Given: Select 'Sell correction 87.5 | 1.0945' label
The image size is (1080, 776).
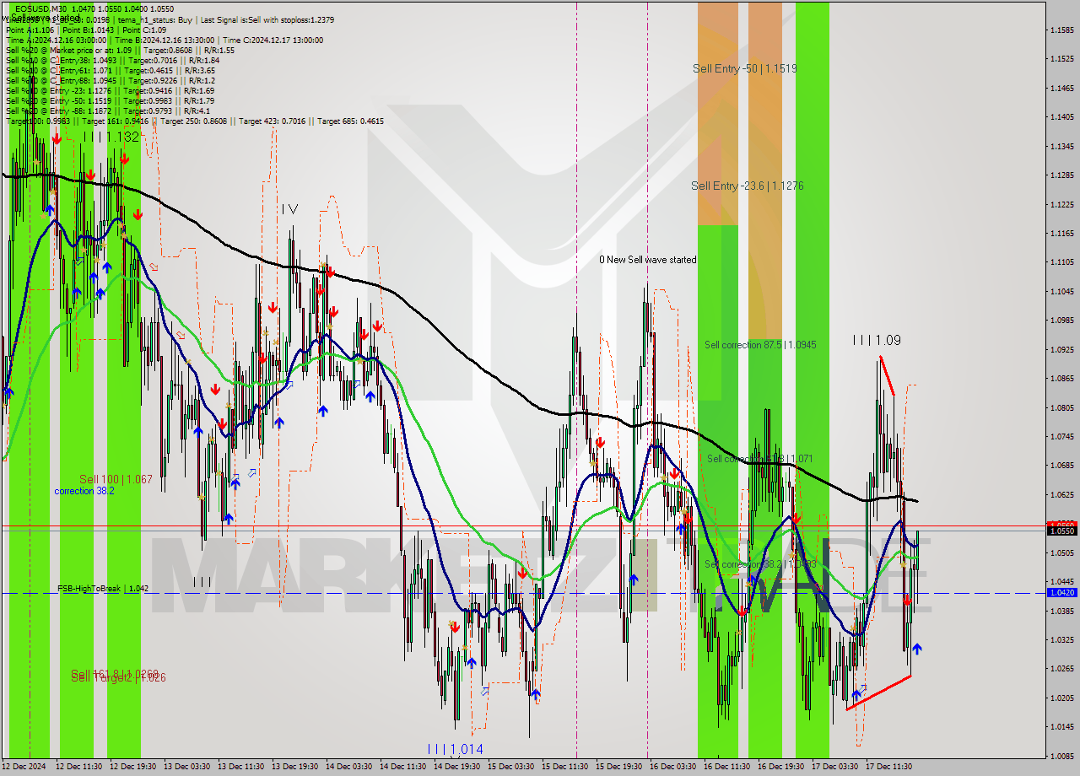Looking at the screenshot, I should (760, 345).
